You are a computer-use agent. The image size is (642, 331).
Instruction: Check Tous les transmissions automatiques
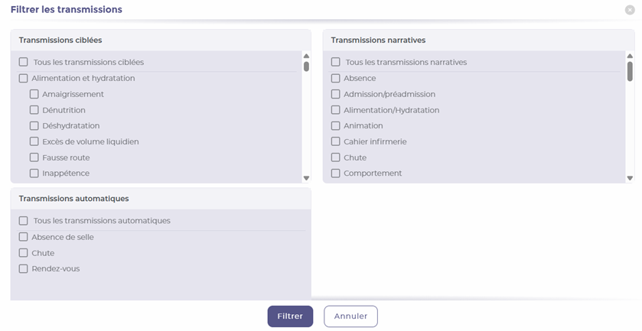(23, 220)
